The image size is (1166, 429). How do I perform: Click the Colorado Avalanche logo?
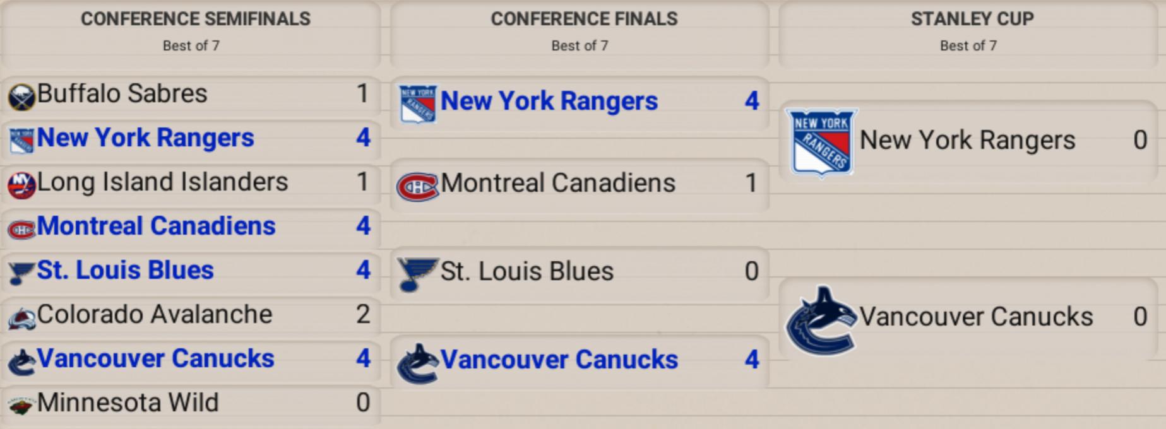coord(21,318)
